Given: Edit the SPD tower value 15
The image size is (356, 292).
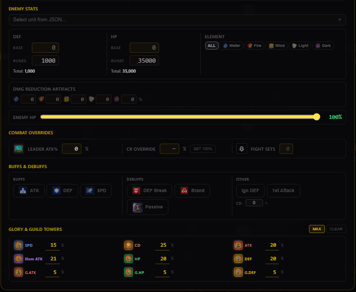Looking at the screenshot, I should (52, 245).
